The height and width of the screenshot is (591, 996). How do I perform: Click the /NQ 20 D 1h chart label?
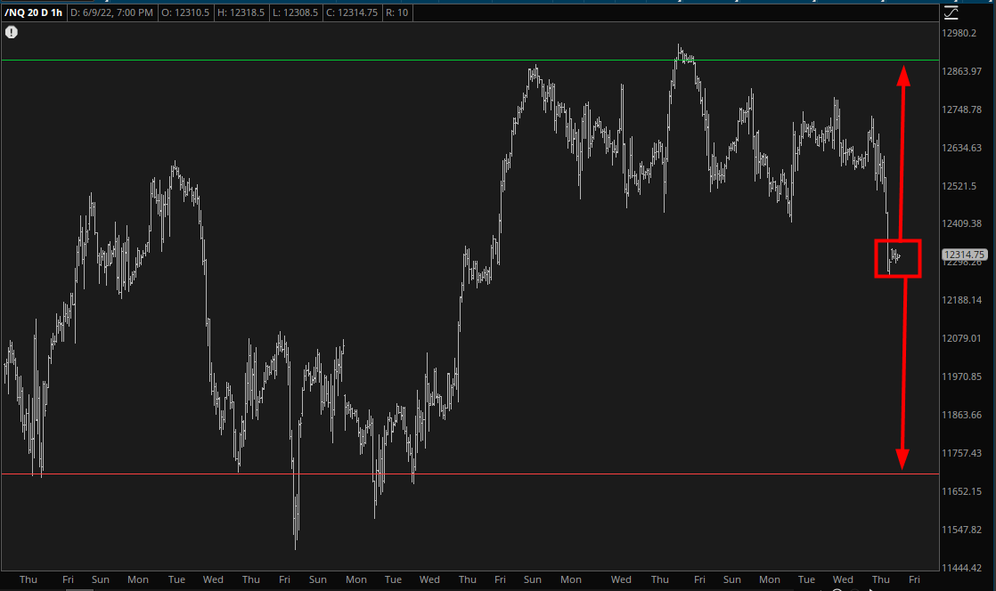tap(33, 12)
